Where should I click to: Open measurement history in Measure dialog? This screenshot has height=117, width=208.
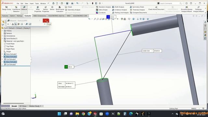(x=27, y=24)
